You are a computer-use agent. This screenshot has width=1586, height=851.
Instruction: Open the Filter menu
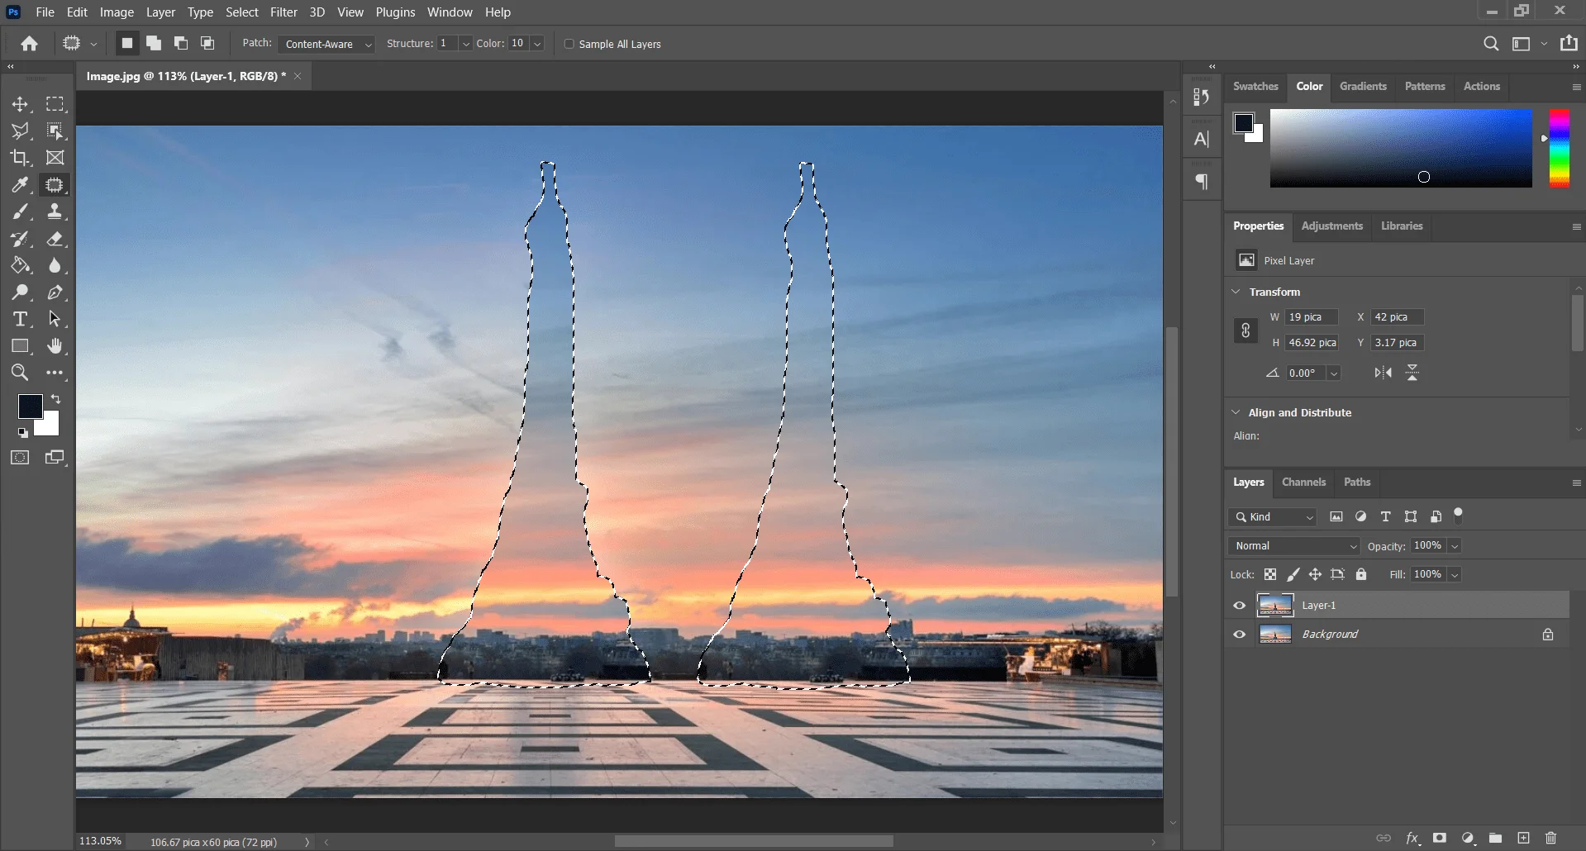[283, 12]
